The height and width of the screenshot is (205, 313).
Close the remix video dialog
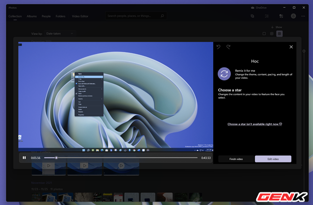(x=291, y=47)
